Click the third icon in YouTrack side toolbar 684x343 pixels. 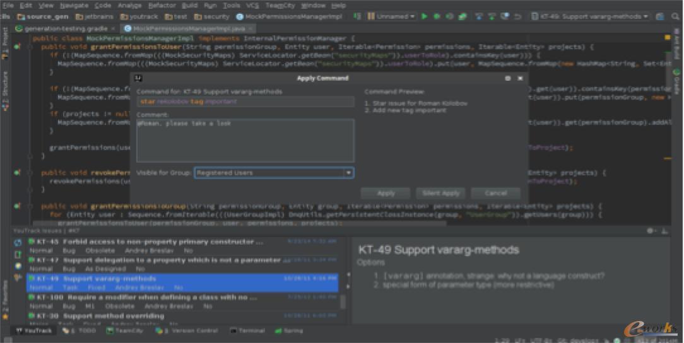[18, 266]
